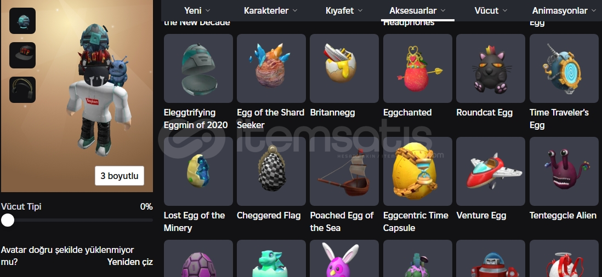Equip the Tenteggcle Alien item

(x=564, y=171)
